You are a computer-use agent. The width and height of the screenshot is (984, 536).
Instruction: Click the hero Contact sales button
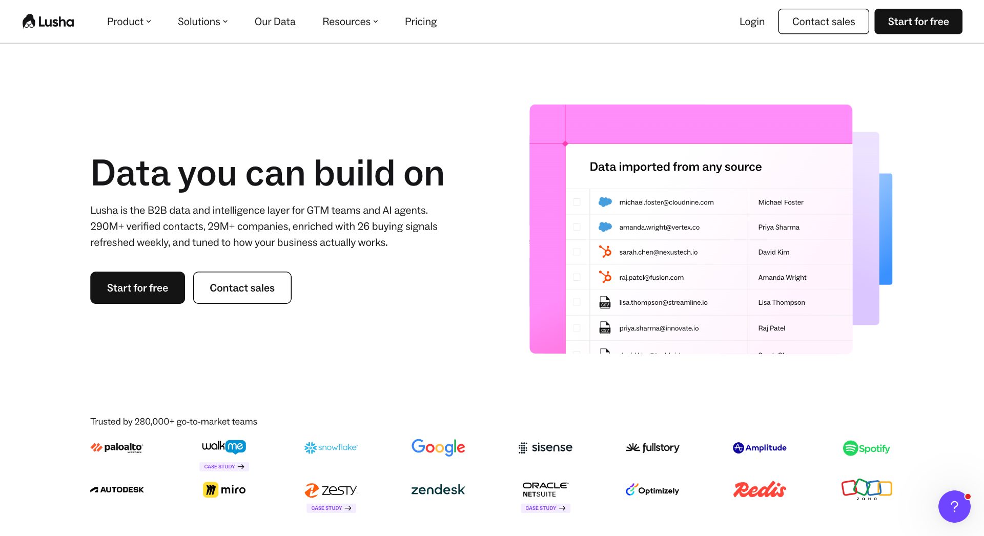[x=242, y=287]
